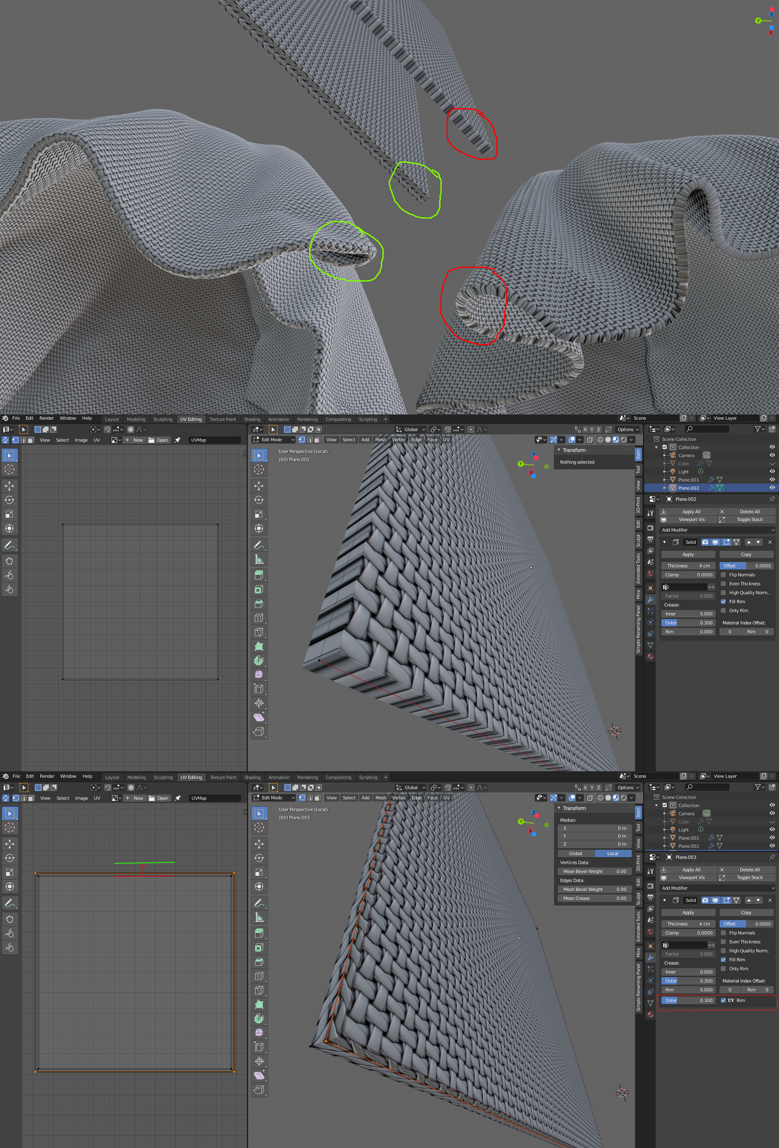
Task: Switch to Shading workspace tab in upper window
Action: [x=252, y=419]
